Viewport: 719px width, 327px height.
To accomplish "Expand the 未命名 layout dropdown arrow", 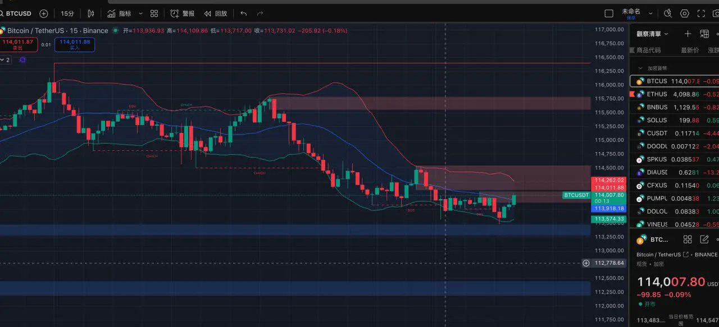I will click(x=651, y=13).
